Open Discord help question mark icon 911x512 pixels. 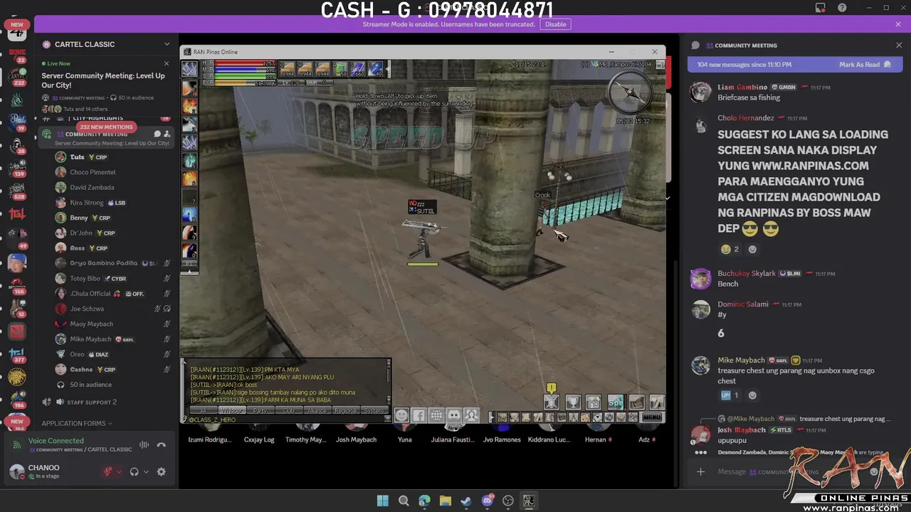click(842, 8)
